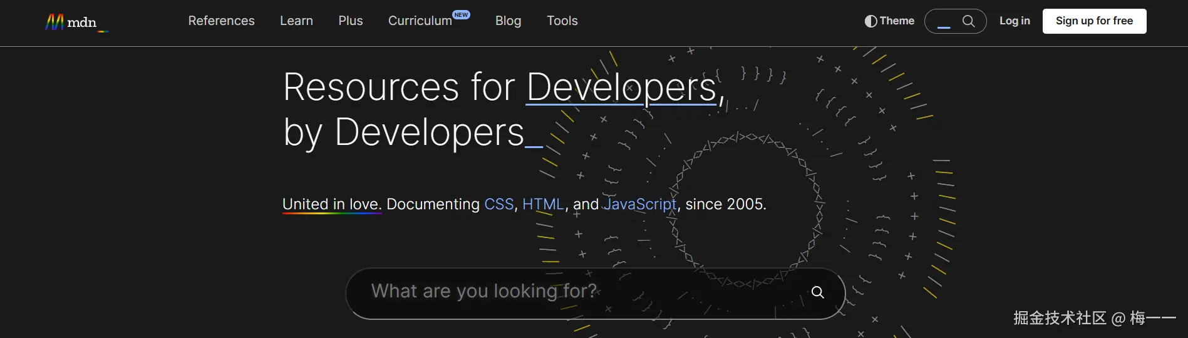Submit the main search with magnifier icon
The width and height of the screenshot is (1188, 338).
817,292
